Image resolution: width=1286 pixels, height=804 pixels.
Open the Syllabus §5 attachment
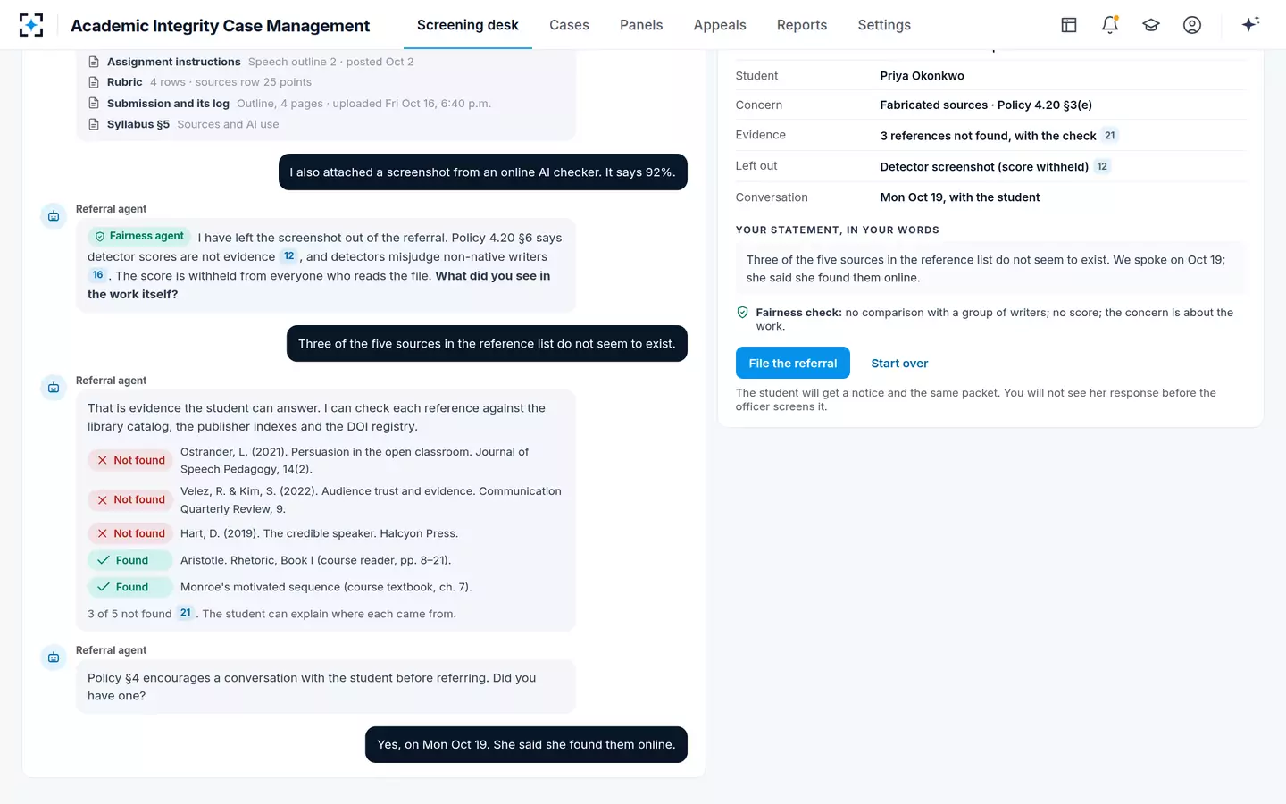(184, 124)
